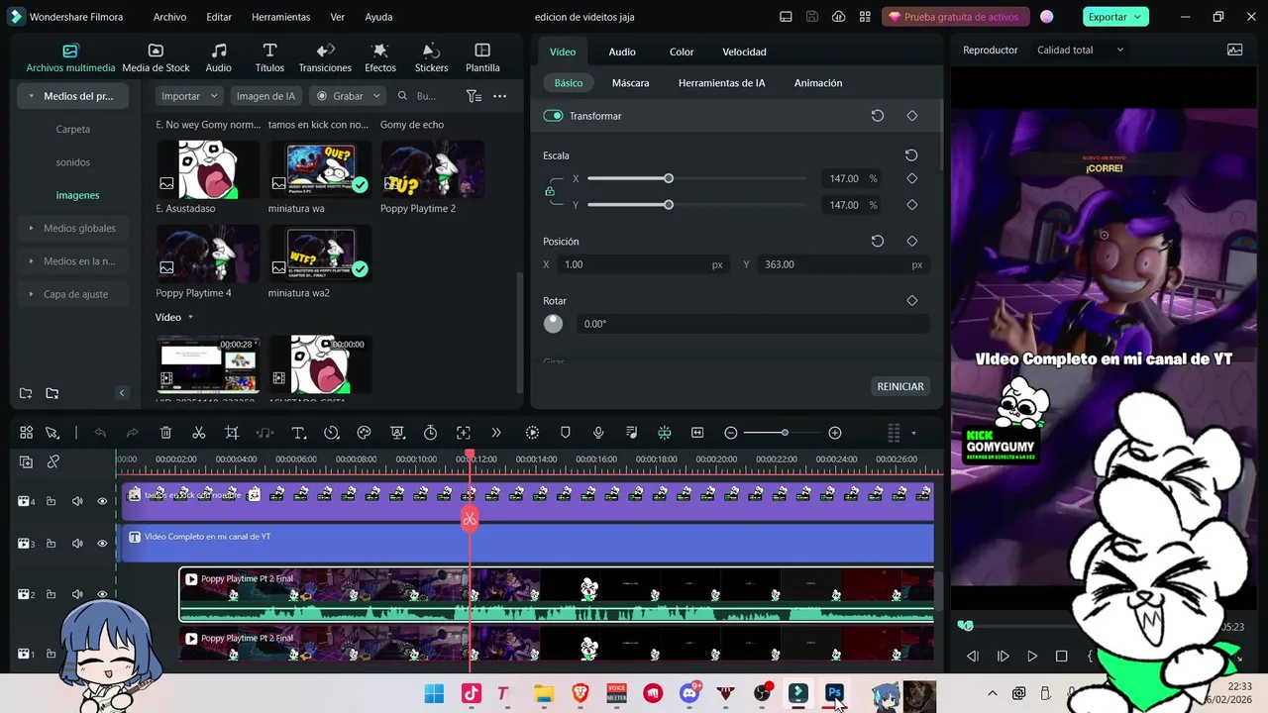Open the Audio mixer music-note icon
The height and width of the screenshot is (713, 1268).
632,433
